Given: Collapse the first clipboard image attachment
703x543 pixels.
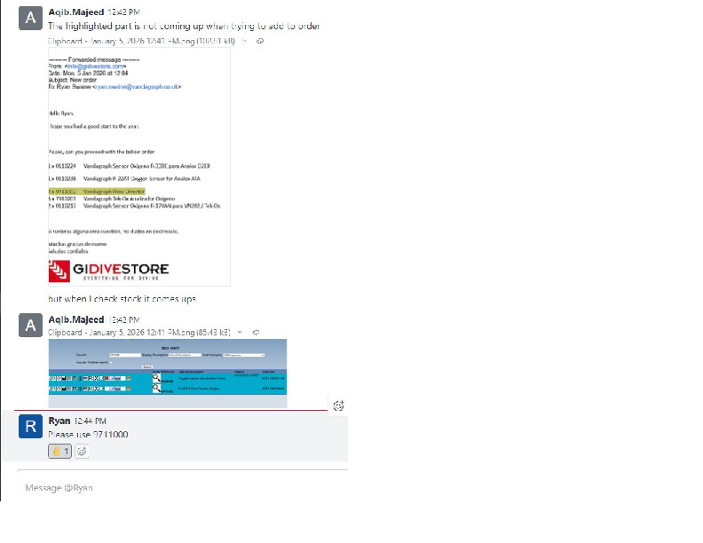Looking at the screenshot, I should pyautogui.click(x=245, y=41).
